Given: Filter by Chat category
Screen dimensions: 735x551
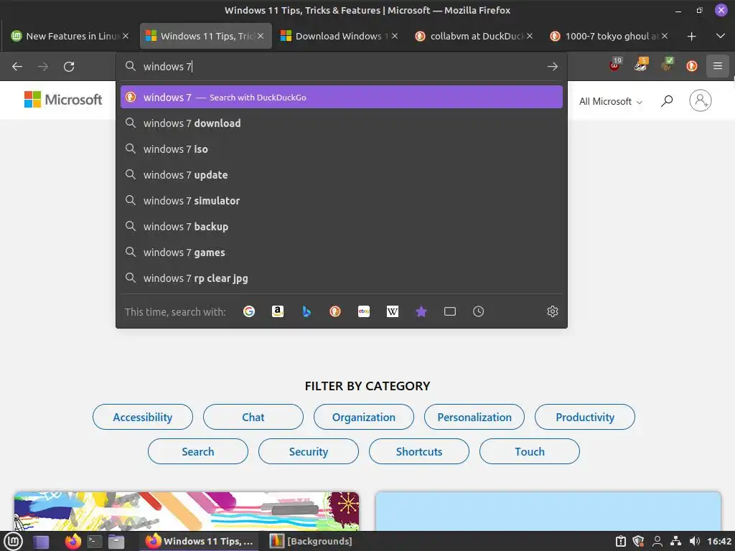Looking at the screenshot, I should tap(253, 417).
